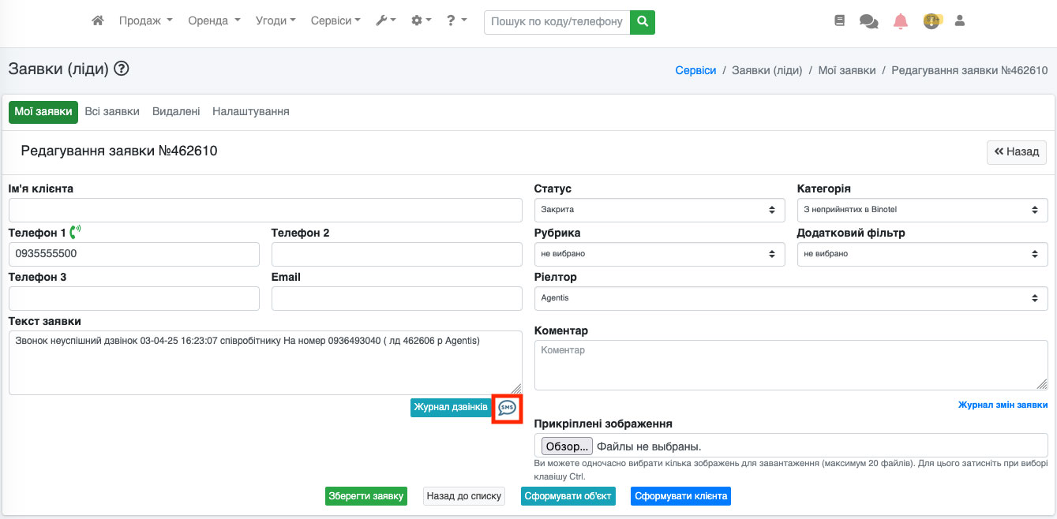Click the notifications bell icon
Screen dimensions: 1057x519
coord(901,21)
